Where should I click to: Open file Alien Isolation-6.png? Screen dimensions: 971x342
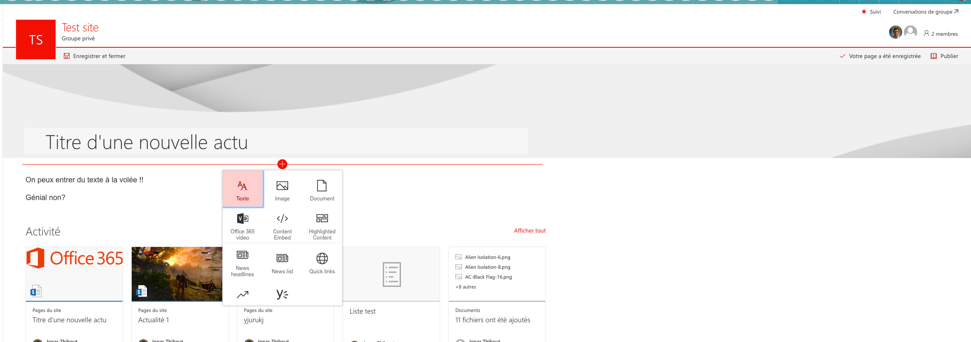click(487, 257)
